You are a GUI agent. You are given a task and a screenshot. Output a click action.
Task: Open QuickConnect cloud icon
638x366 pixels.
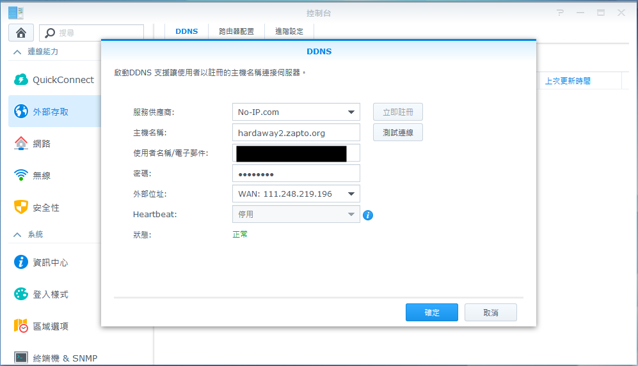pyautogui.click(x=20, y=80)
